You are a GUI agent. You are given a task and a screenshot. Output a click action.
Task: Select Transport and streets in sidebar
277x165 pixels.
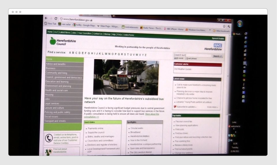(63, 121)
